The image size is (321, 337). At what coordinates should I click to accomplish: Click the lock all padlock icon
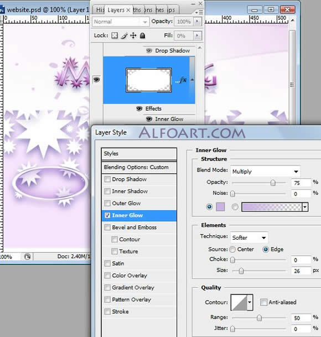[x=142, y=35]
